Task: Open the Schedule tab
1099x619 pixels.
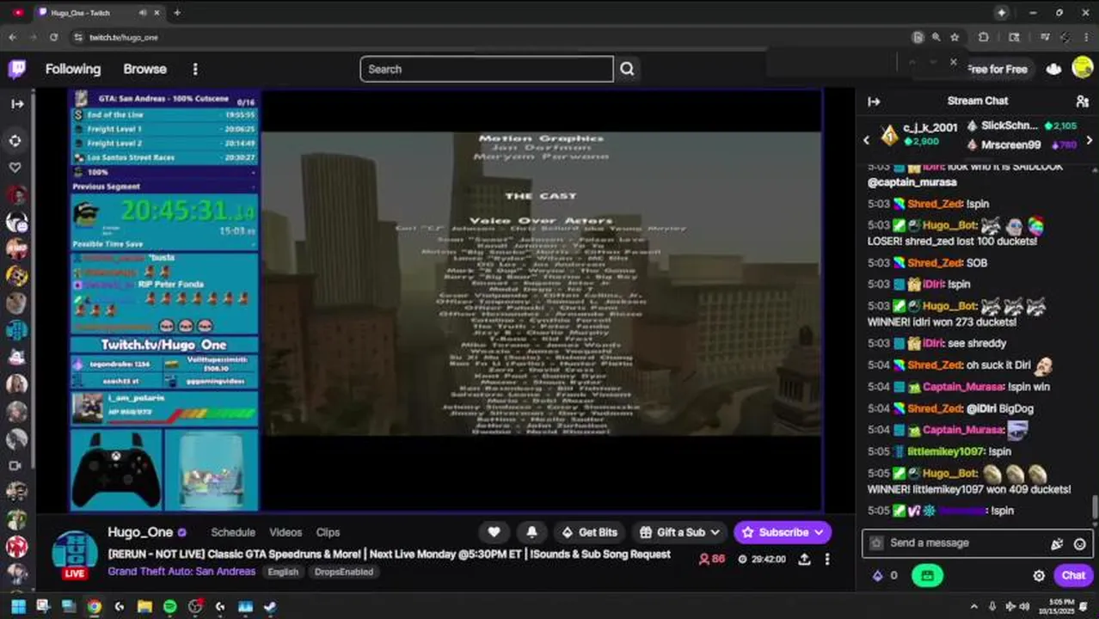Action: [233, 532]
